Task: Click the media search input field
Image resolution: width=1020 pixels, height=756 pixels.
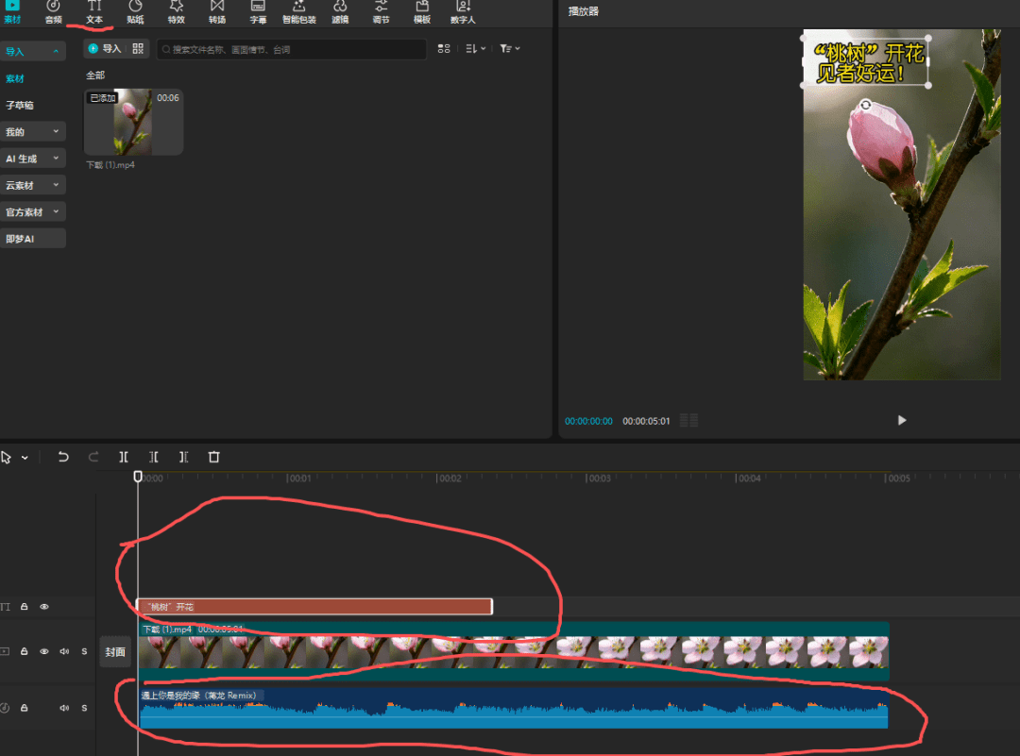Action: pos(293,49)
